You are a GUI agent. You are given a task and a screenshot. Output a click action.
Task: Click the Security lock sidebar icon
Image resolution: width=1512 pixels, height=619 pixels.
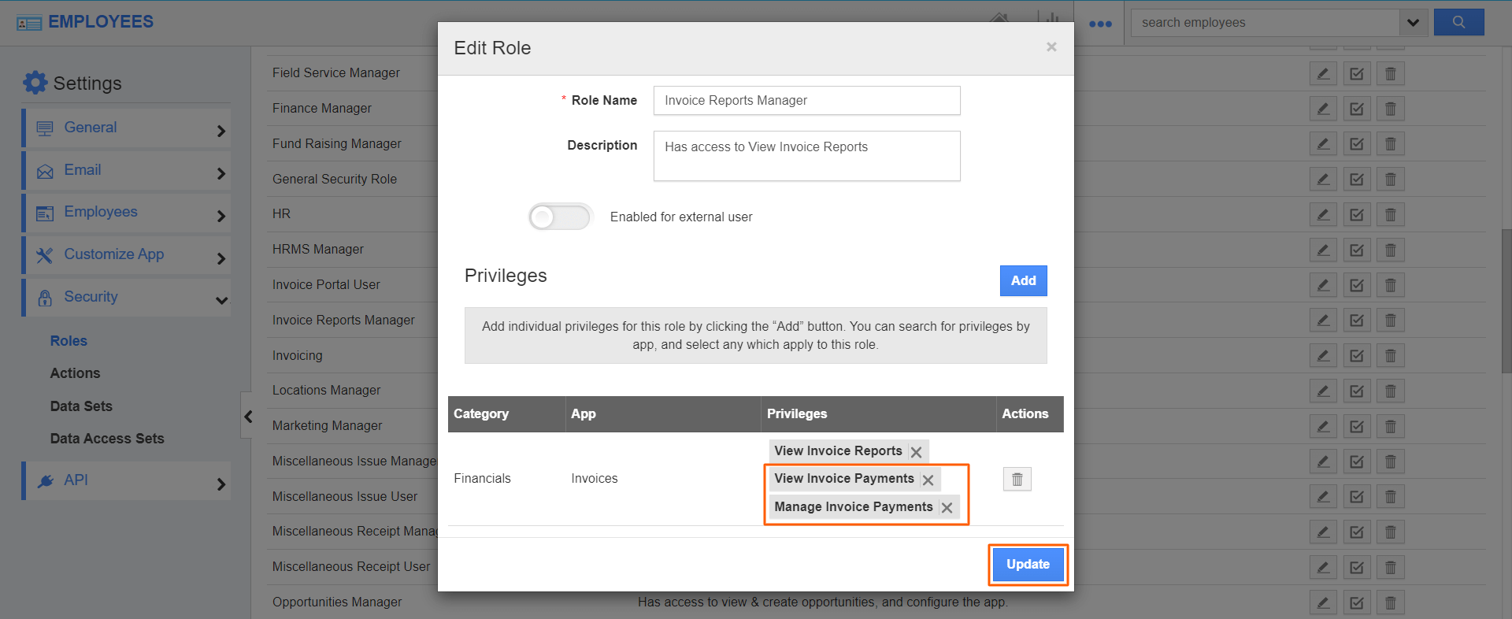tap(45, 298)
